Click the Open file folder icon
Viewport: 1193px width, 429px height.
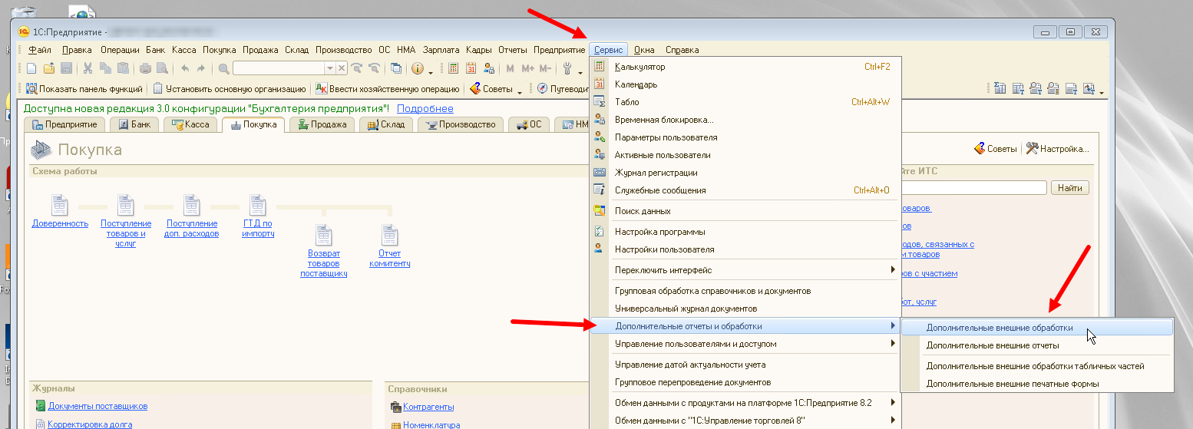point(49,68)
